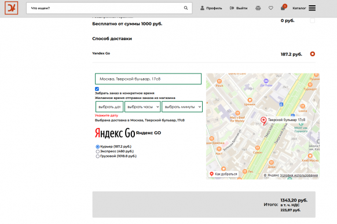Click the Каталог label
The width and height of the screenshot is (337, 224).
click(x=299, y=8)
